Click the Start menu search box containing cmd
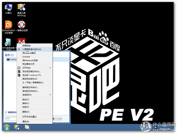177x134 pixels. pyautogui.click(x=11, y=119)
